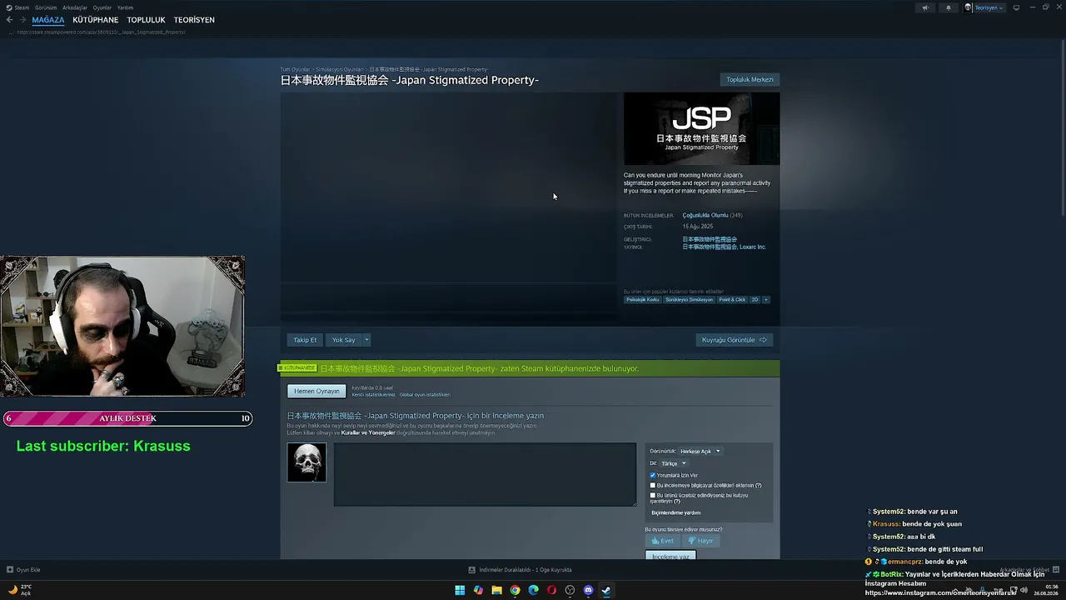Expand the arrow next to Yok Say

click(x=366, y=340)
